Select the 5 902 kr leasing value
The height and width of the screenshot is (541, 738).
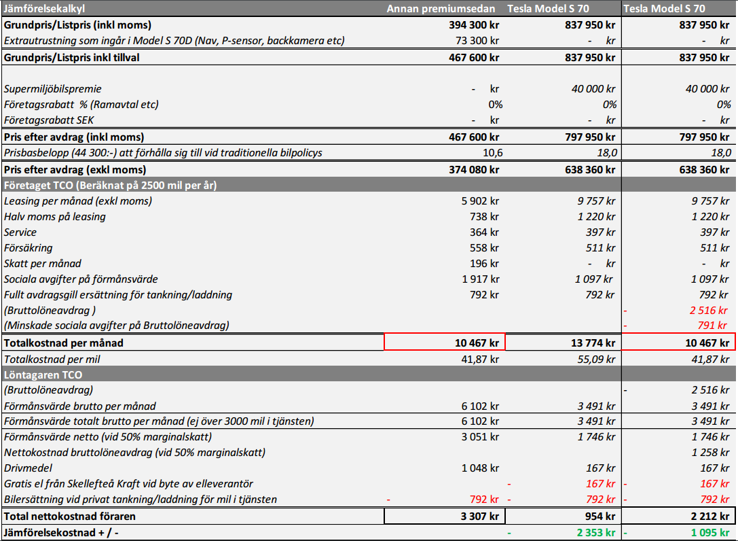[x=480, y=200]
